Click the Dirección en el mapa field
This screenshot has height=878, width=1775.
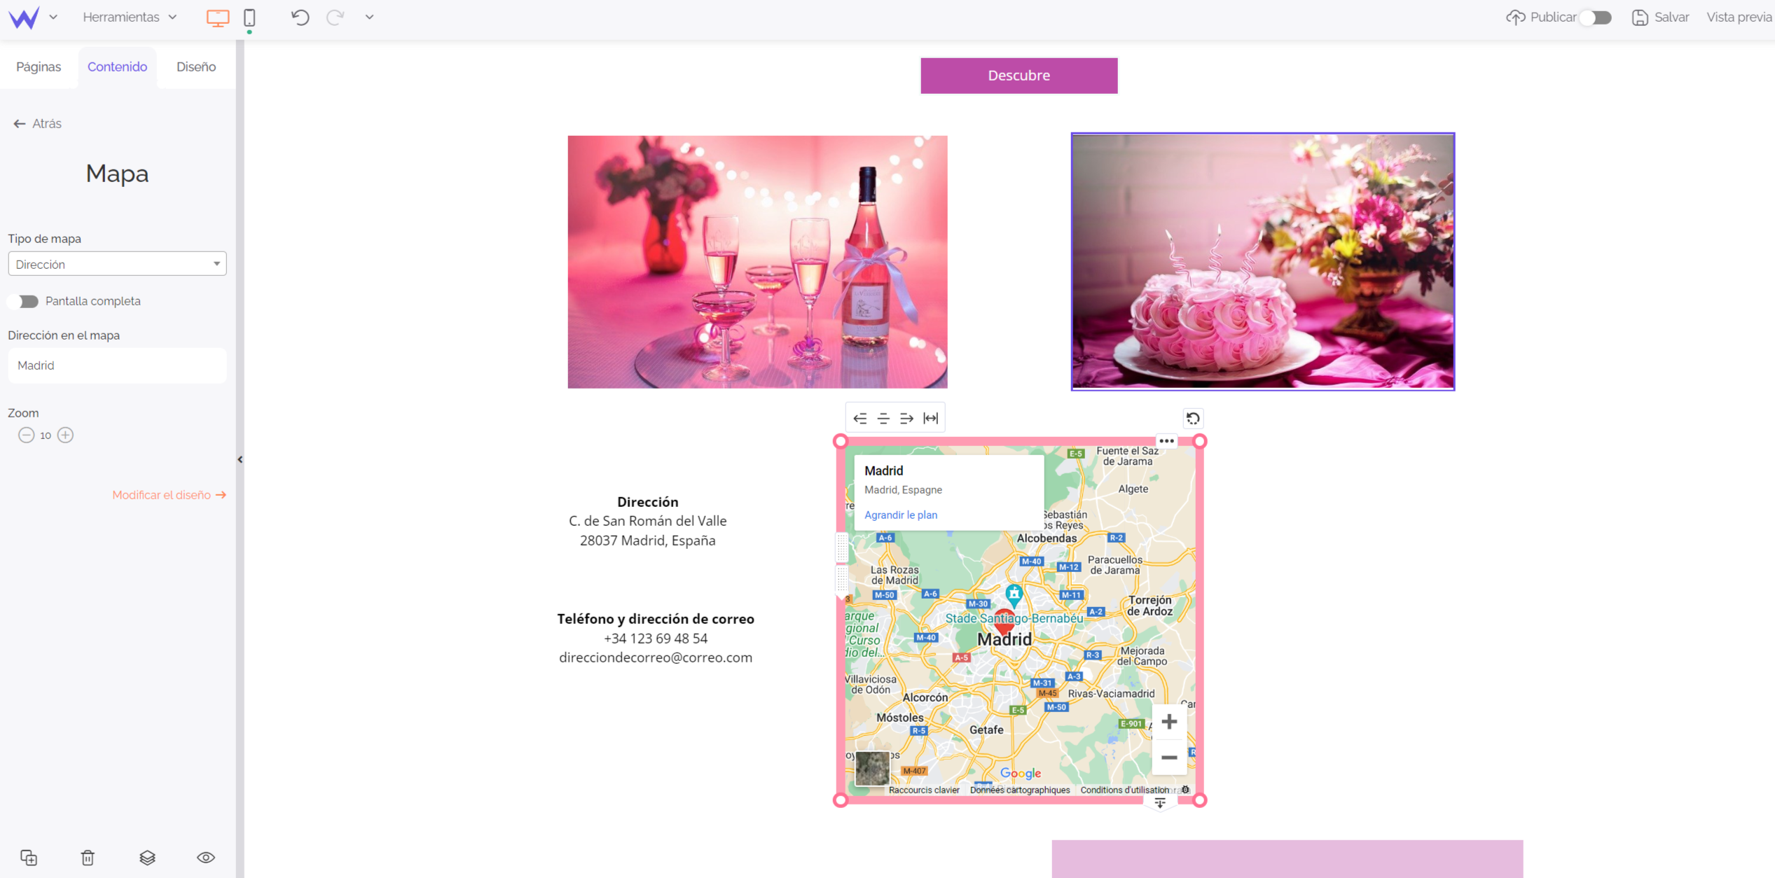point(117,365)
